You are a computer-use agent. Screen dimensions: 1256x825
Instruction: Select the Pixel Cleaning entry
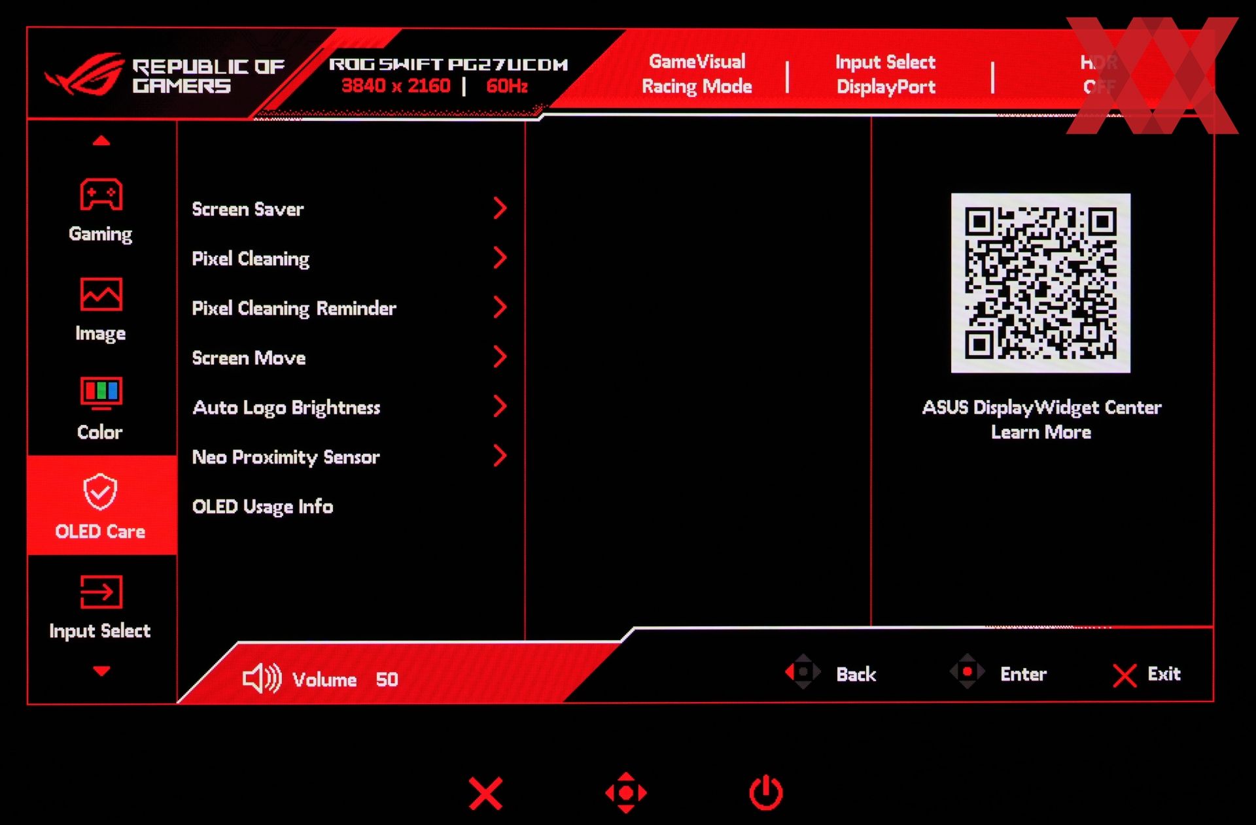point(350,259)
